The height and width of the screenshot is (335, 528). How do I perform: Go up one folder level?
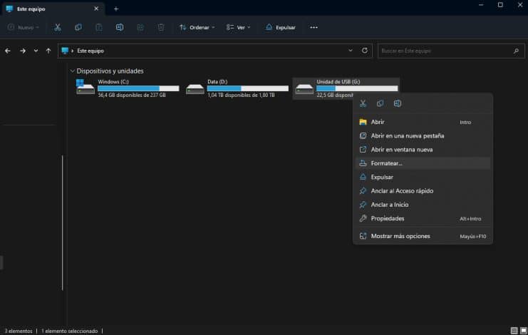coord(48,51)
